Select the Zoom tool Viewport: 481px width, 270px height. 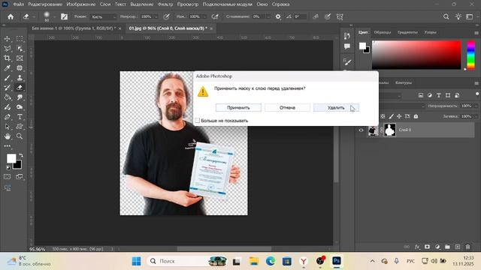pyautogui.click(x=20, y=136)
